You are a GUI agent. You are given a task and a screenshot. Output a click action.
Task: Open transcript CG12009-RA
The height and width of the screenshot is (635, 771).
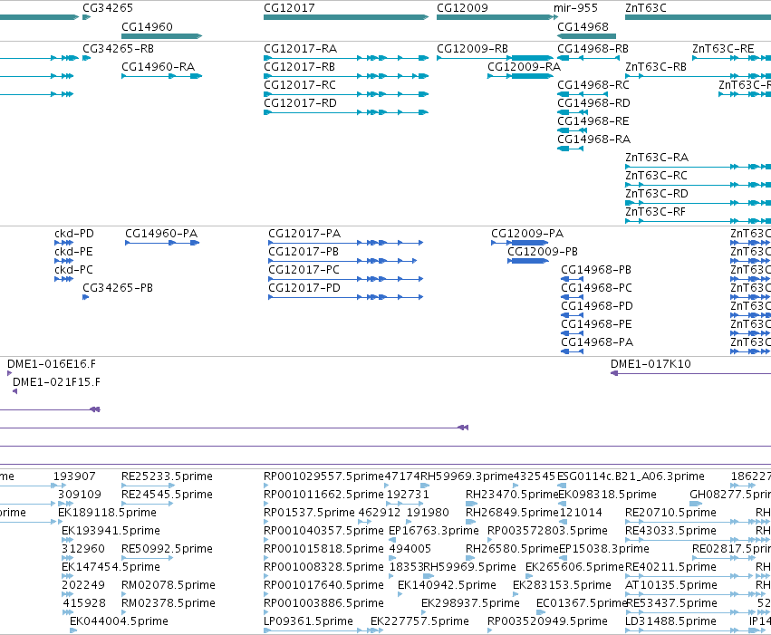pyautogui.click(x=524, y=67)
